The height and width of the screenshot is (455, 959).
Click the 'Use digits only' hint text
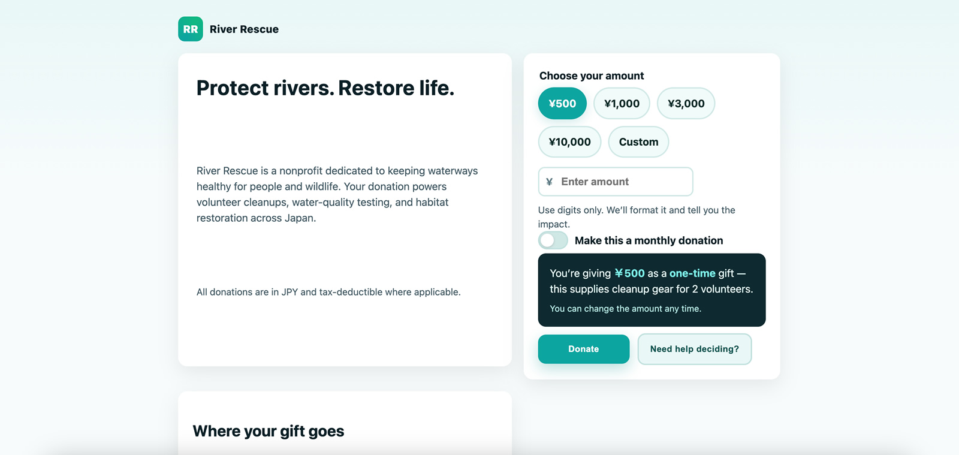tap(637, 217)
